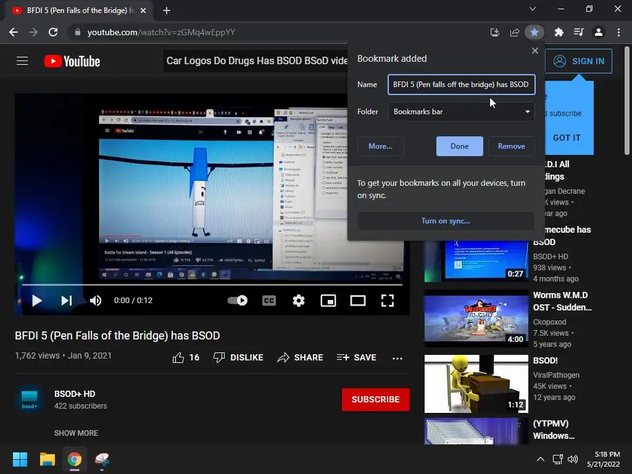Open the clock 5:18 PM calendar

tap(604, 459)
